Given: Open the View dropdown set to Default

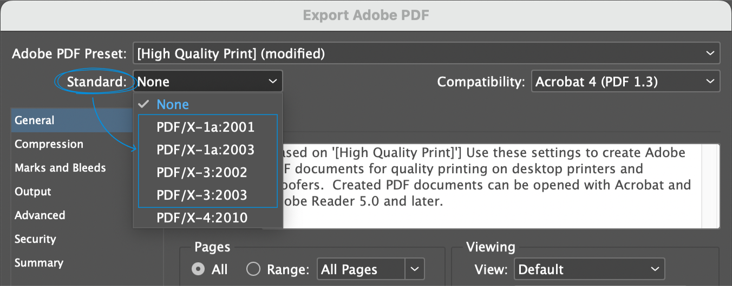Looking at the screenshot, I should [x=590, y=269].
